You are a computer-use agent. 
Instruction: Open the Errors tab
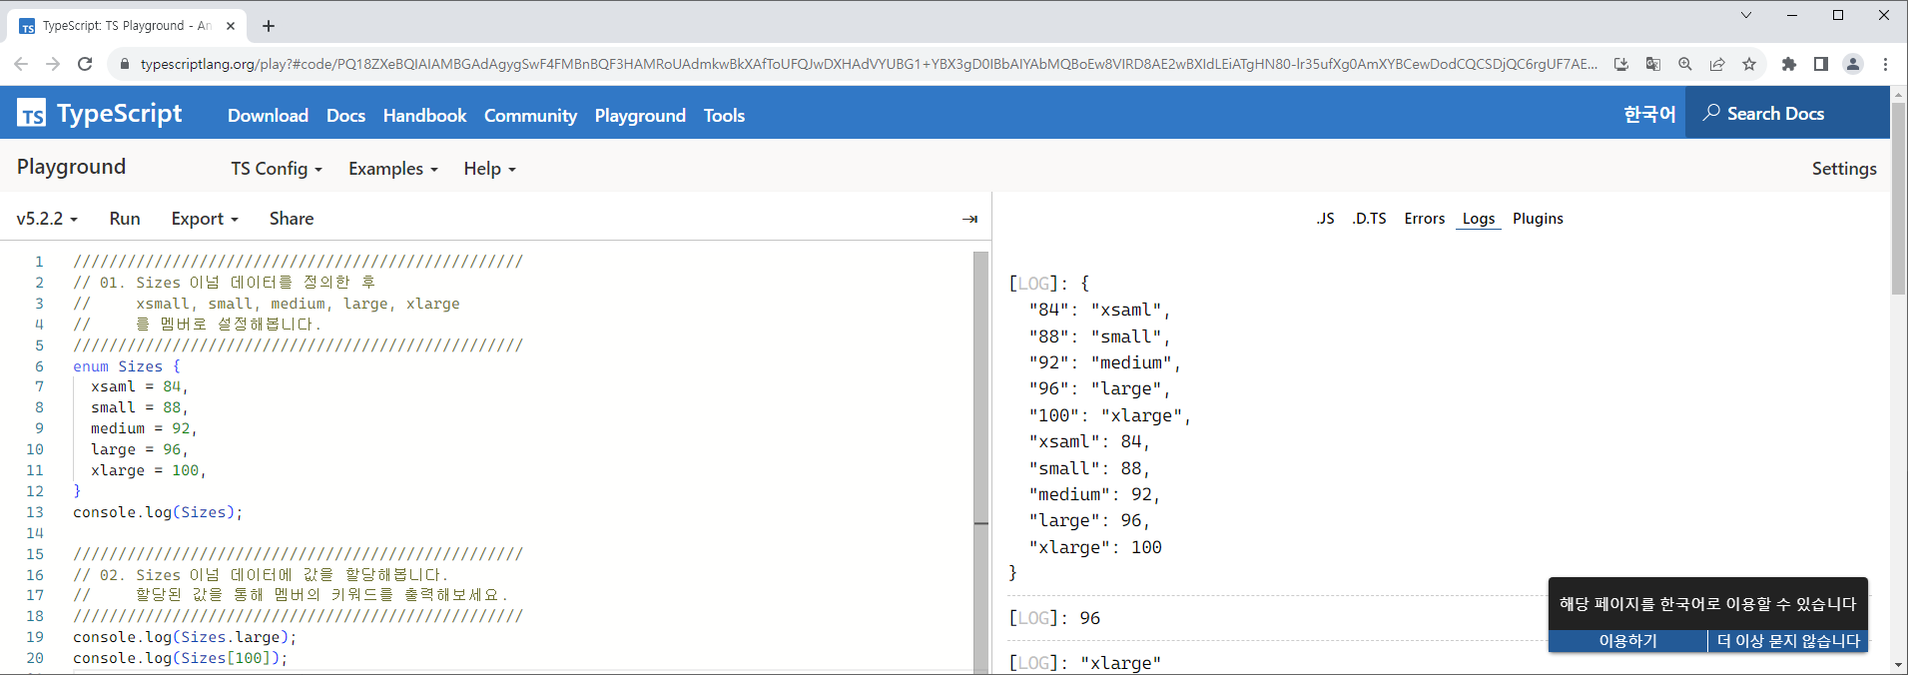pos(1425,219)
